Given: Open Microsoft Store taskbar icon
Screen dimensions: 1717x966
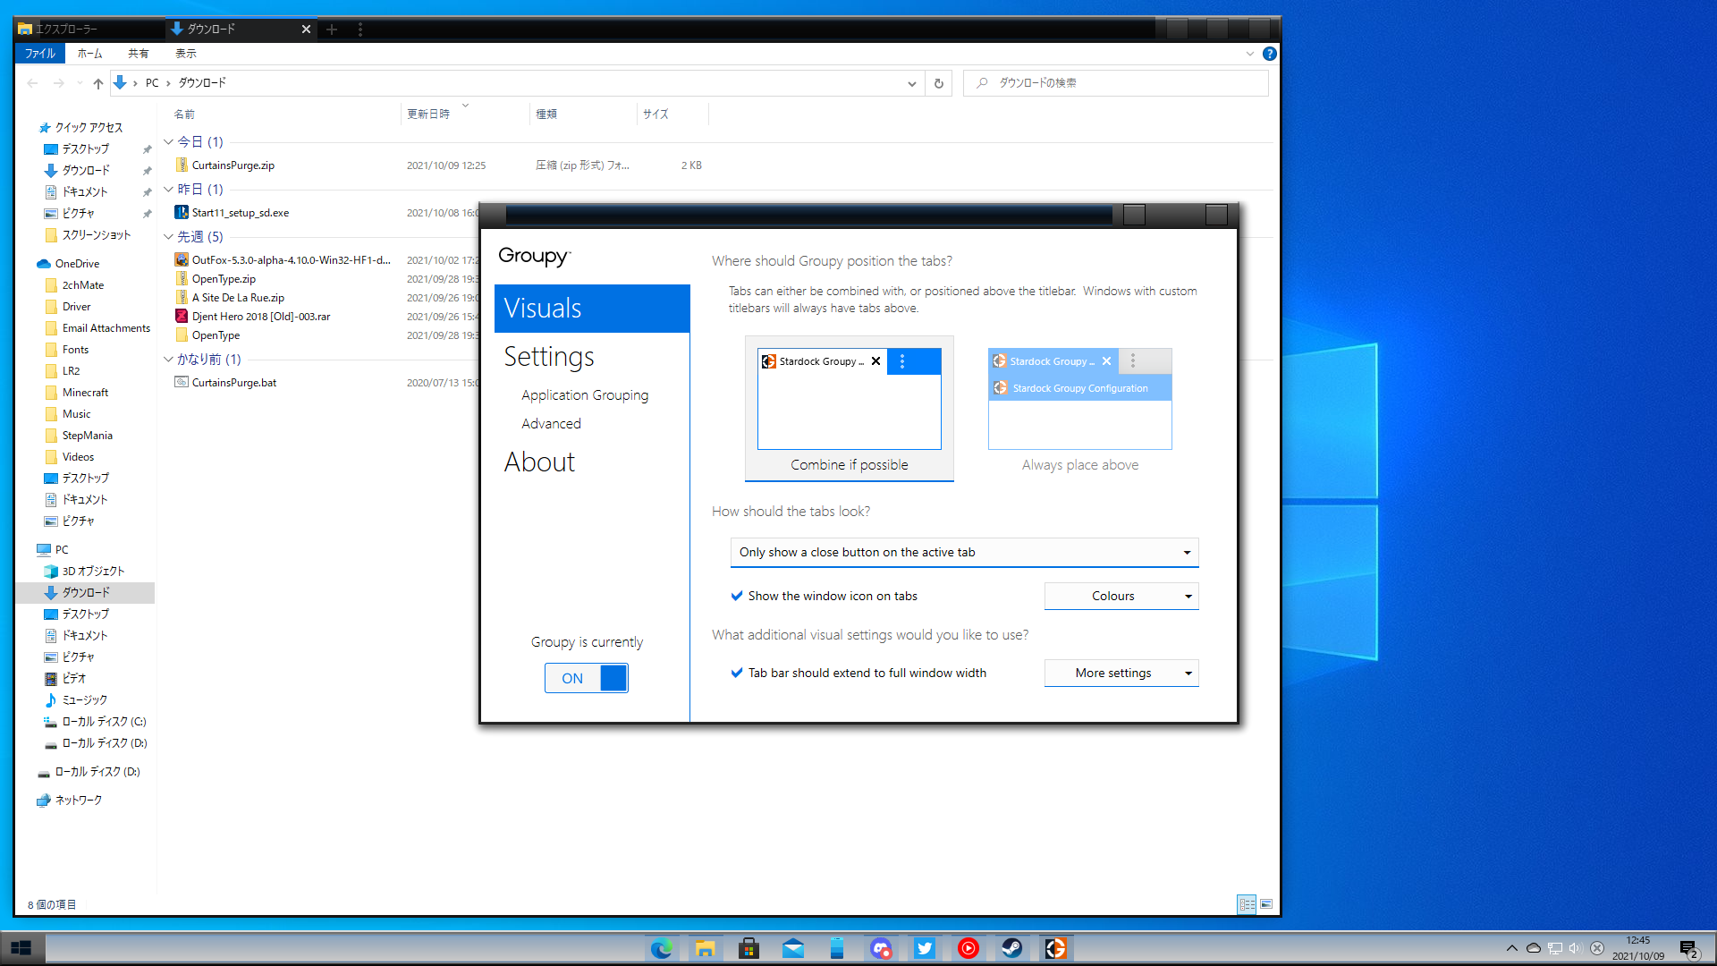Looking at the screenshot, I should click(x=749, y=948).
